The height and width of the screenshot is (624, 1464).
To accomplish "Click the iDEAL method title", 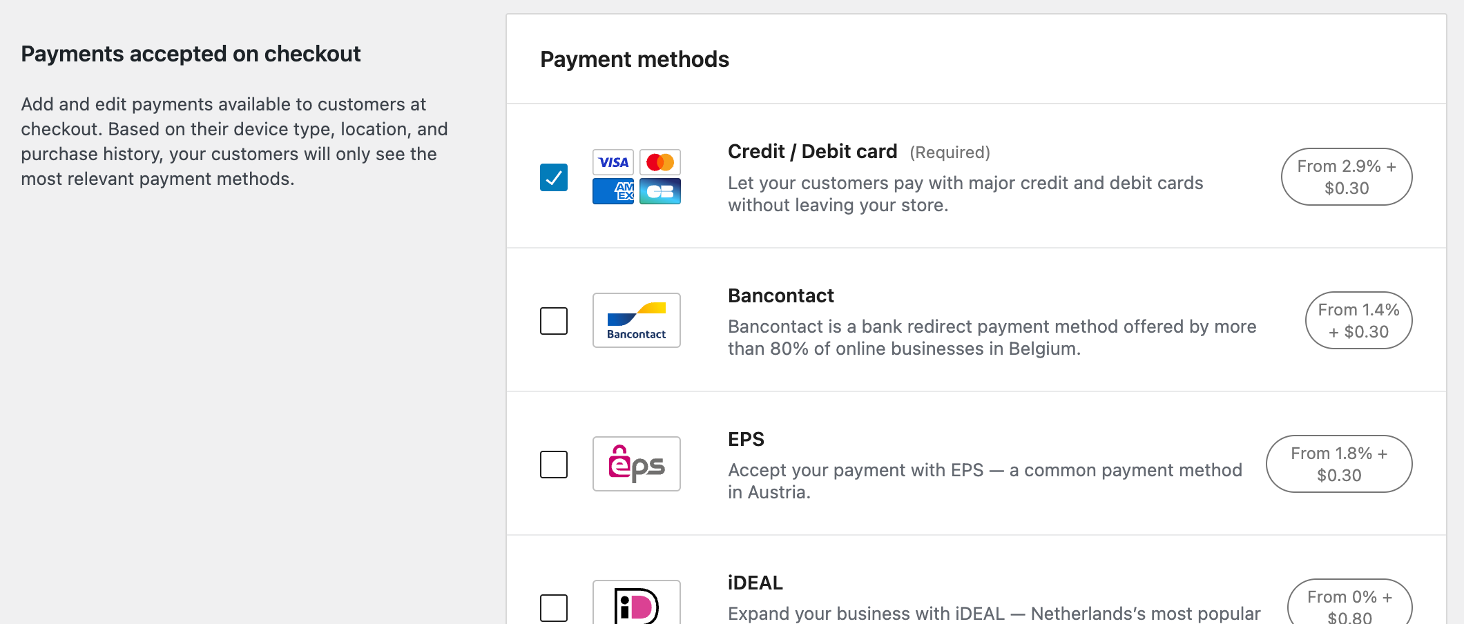I will pyautogui.click(x=755, y=583).
